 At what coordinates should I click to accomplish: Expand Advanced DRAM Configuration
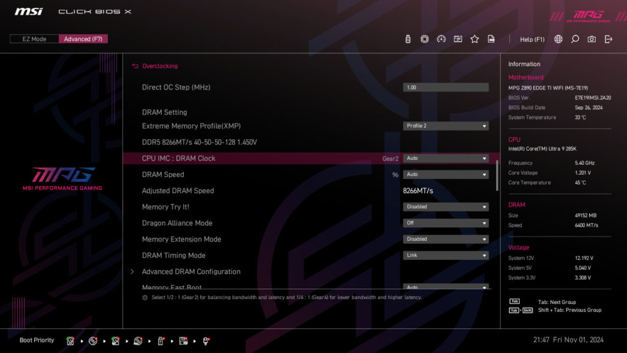pyautogui.click(x=191, y=271)
